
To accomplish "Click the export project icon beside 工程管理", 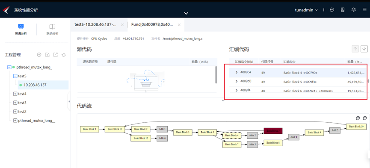I will click(56, 55).
